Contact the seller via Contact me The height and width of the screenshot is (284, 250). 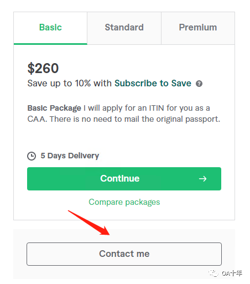[124, 254]
